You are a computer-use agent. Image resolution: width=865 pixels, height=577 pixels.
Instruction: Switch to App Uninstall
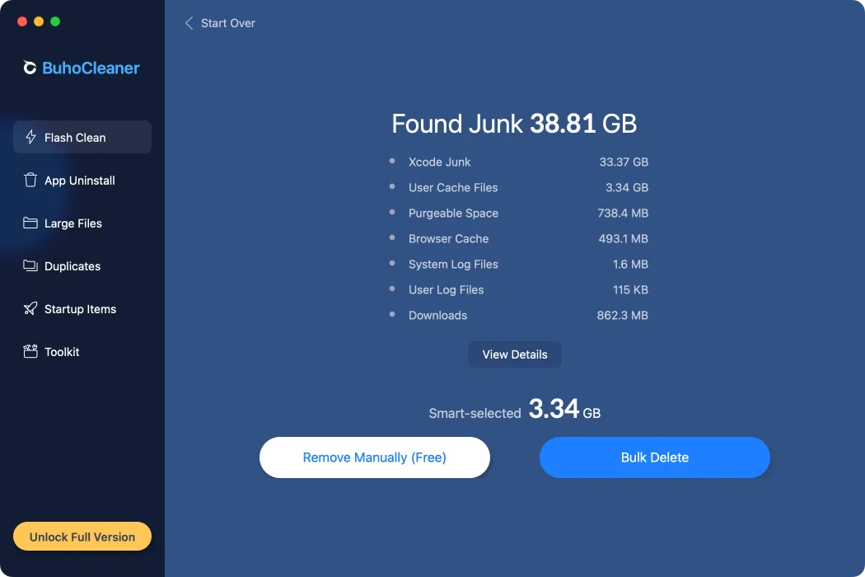click(82, 180)
